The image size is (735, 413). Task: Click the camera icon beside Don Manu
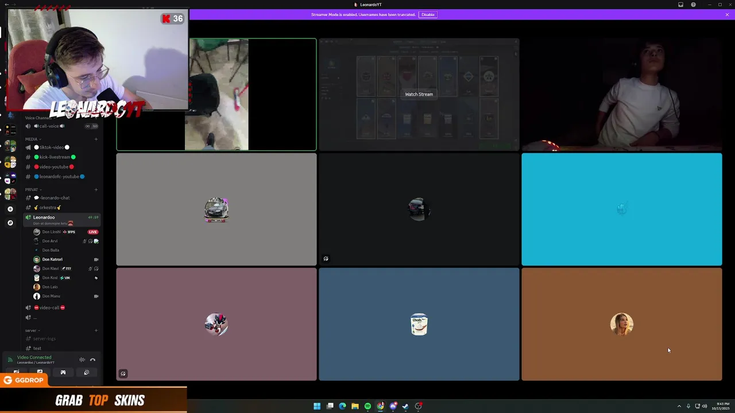tap(96, 296)
